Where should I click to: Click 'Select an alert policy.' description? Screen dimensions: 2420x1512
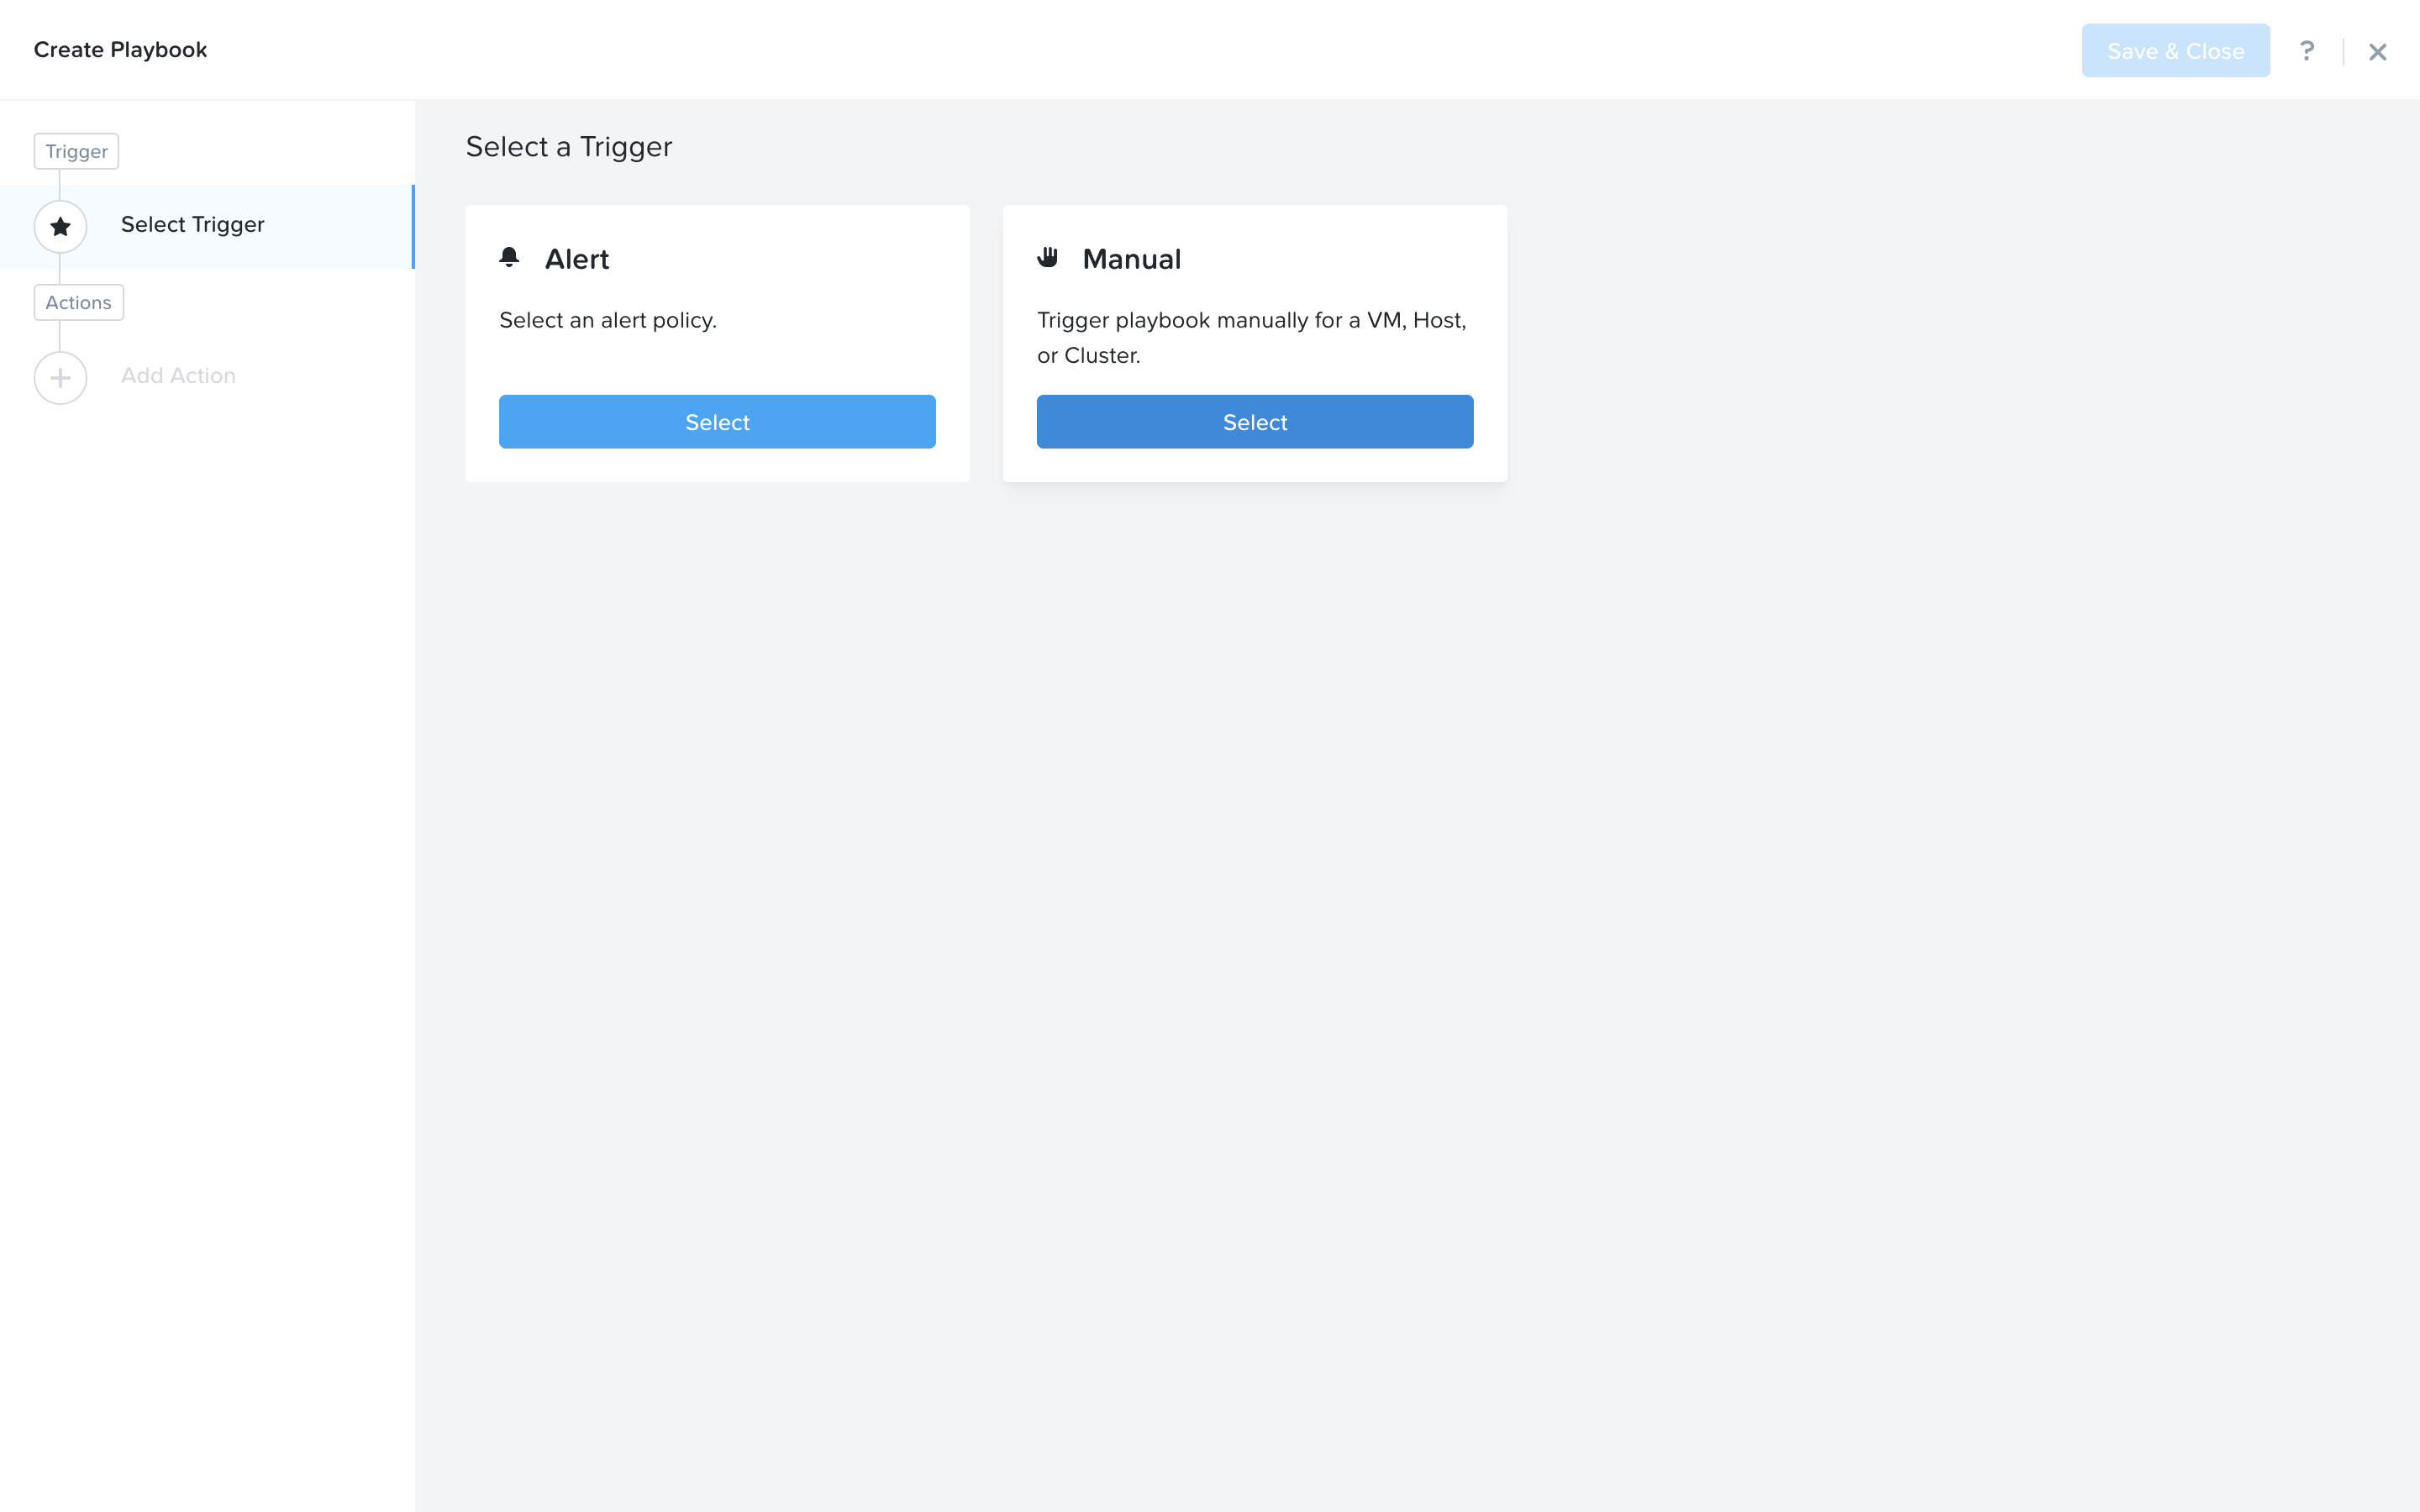[608, 320]
